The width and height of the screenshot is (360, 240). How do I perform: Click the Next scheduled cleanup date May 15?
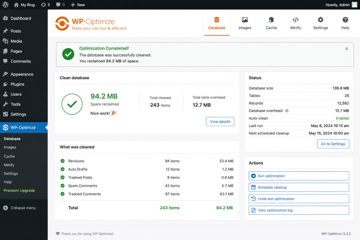(x=329, y=133)
